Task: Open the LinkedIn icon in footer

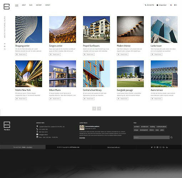Action: (x=167, y=147)
